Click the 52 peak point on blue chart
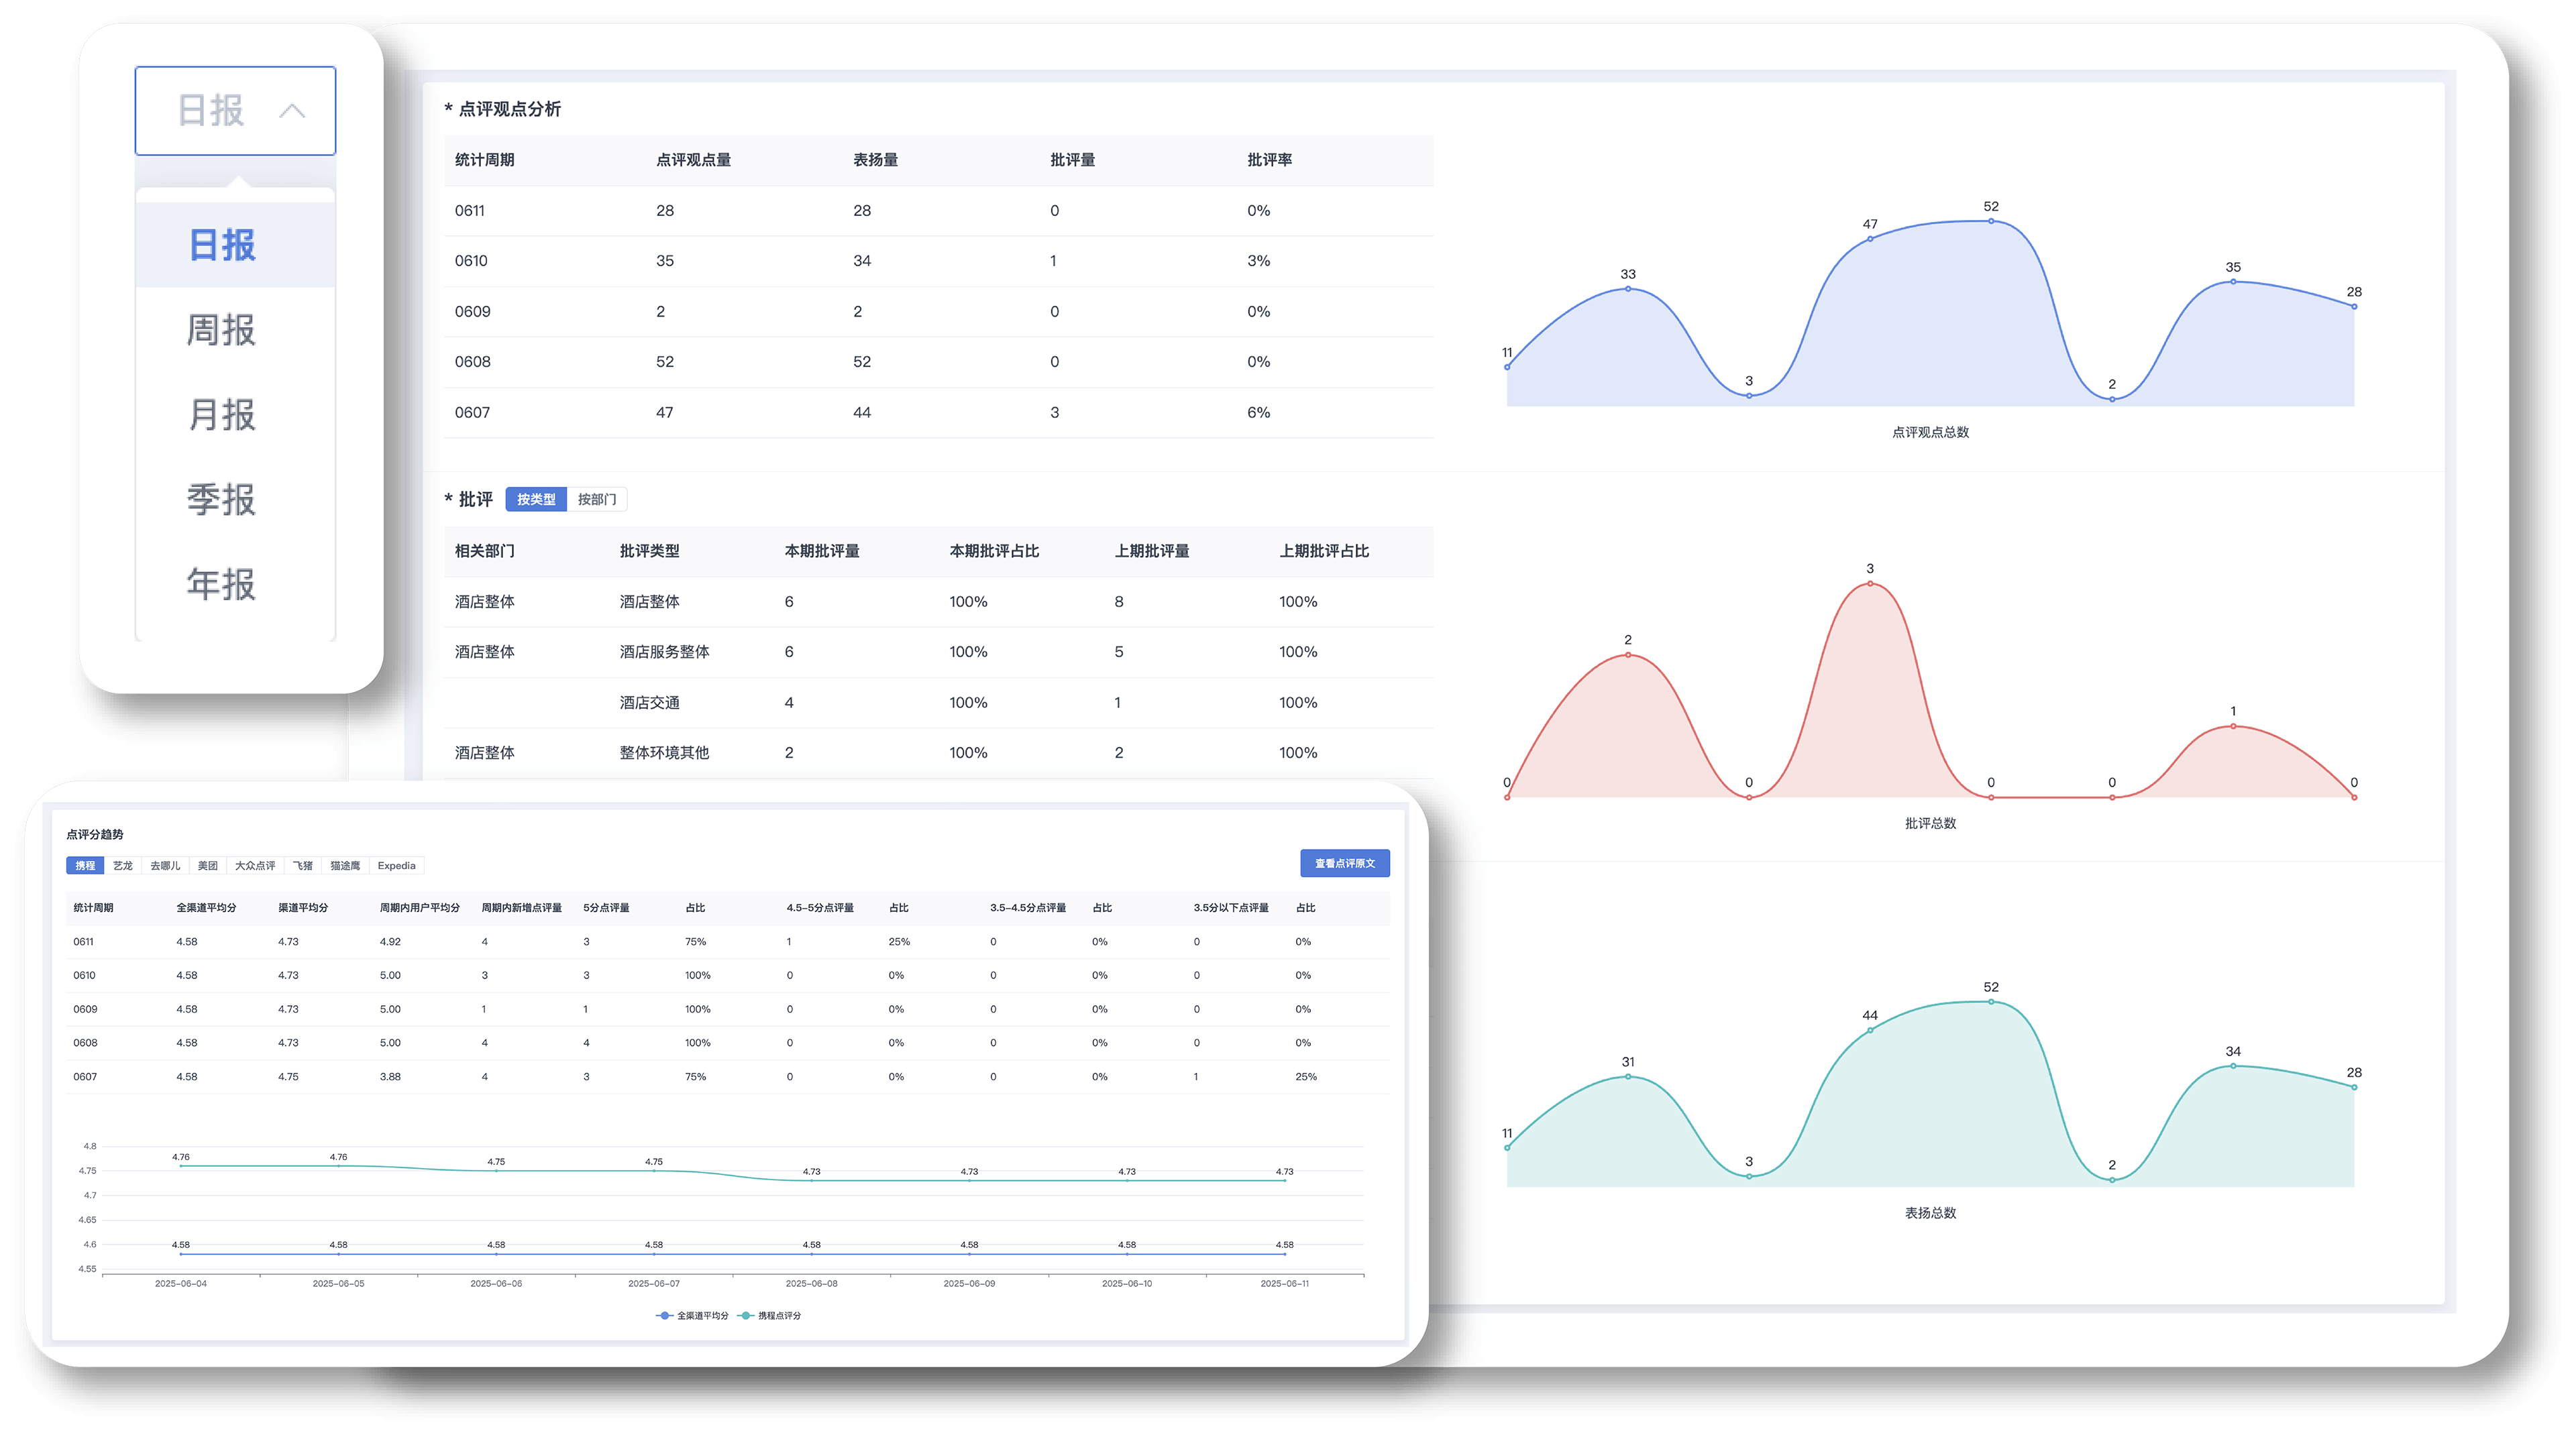Screen dimensions: 2576x1431 coord(1991,221)
